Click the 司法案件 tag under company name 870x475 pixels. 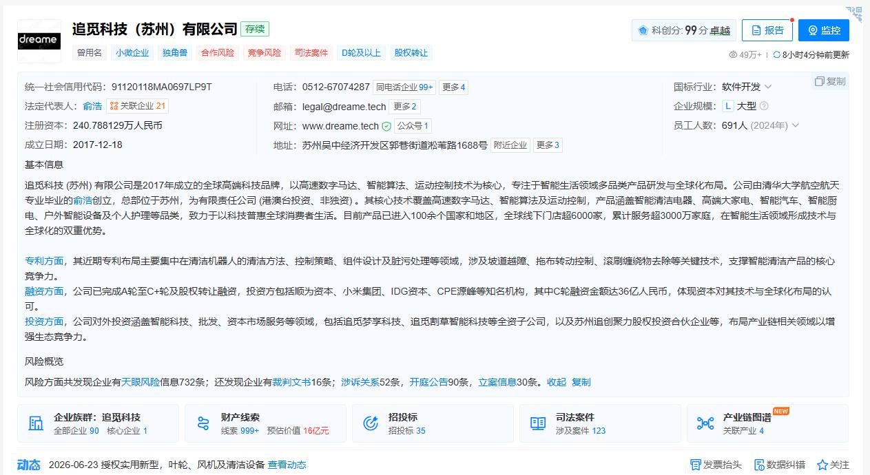(311, 53)
